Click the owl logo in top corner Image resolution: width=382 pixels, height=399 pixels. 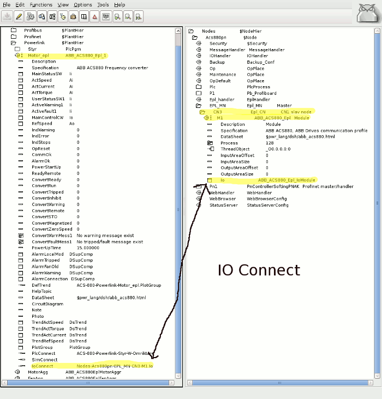pyautogui.click(x=368, y=14)
